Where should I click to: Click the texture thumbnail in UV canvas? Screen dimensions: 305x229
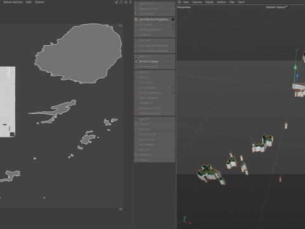coord(8,102)
